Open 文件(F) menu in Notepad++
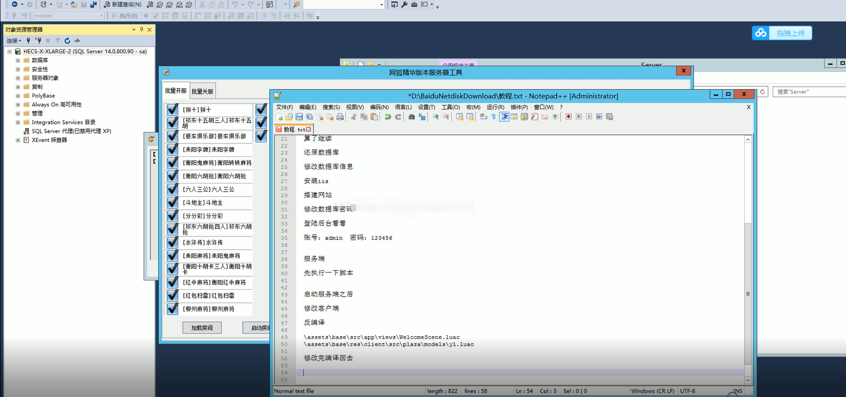 [285, 107]
